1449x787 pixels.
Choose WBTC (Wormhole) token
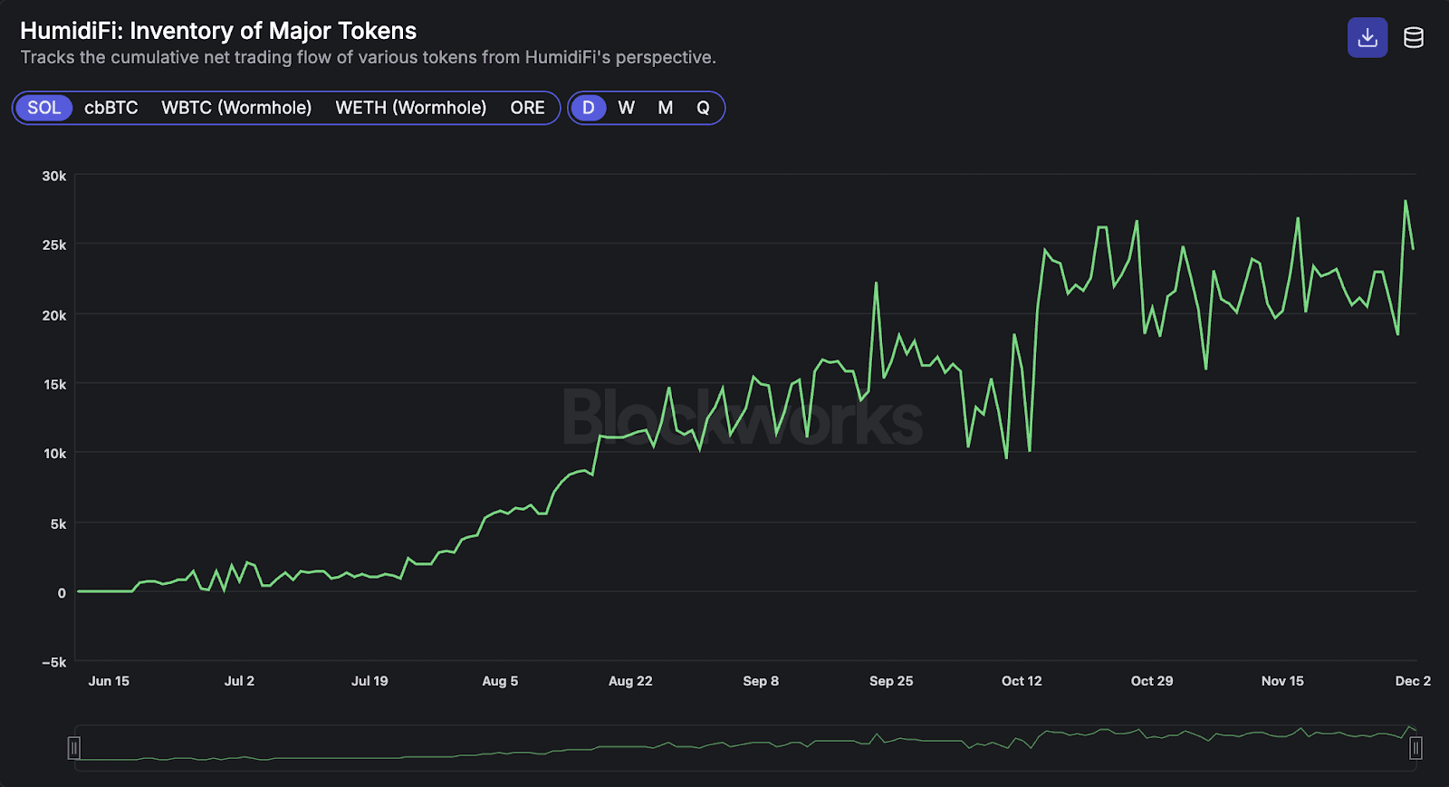click(x=236, y=108)
